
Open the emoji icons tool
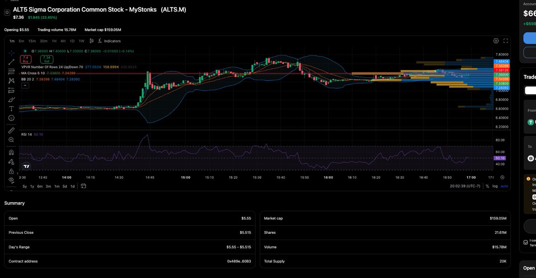[11, 118]
